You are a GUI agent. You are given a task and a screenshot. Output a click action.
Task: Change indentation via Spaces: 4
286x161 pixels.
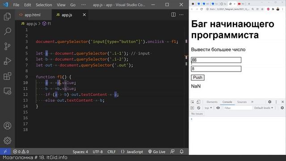tap(80, 152)
